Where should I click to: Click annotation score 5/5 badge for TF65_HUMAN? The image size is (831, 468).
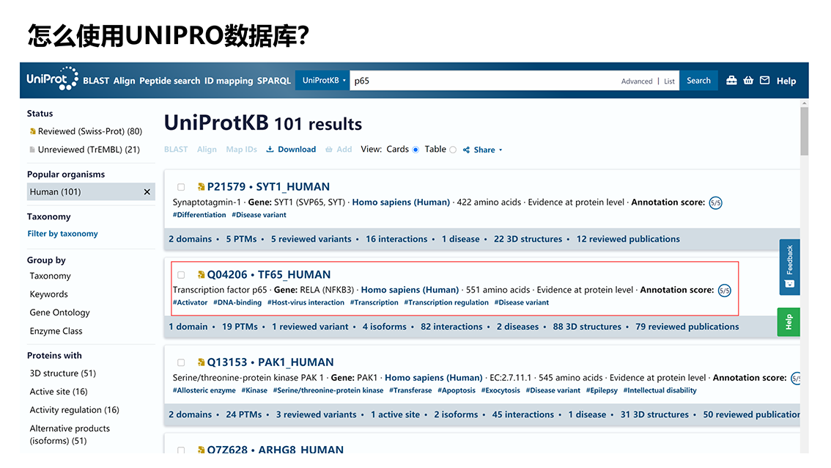[725, 290]
